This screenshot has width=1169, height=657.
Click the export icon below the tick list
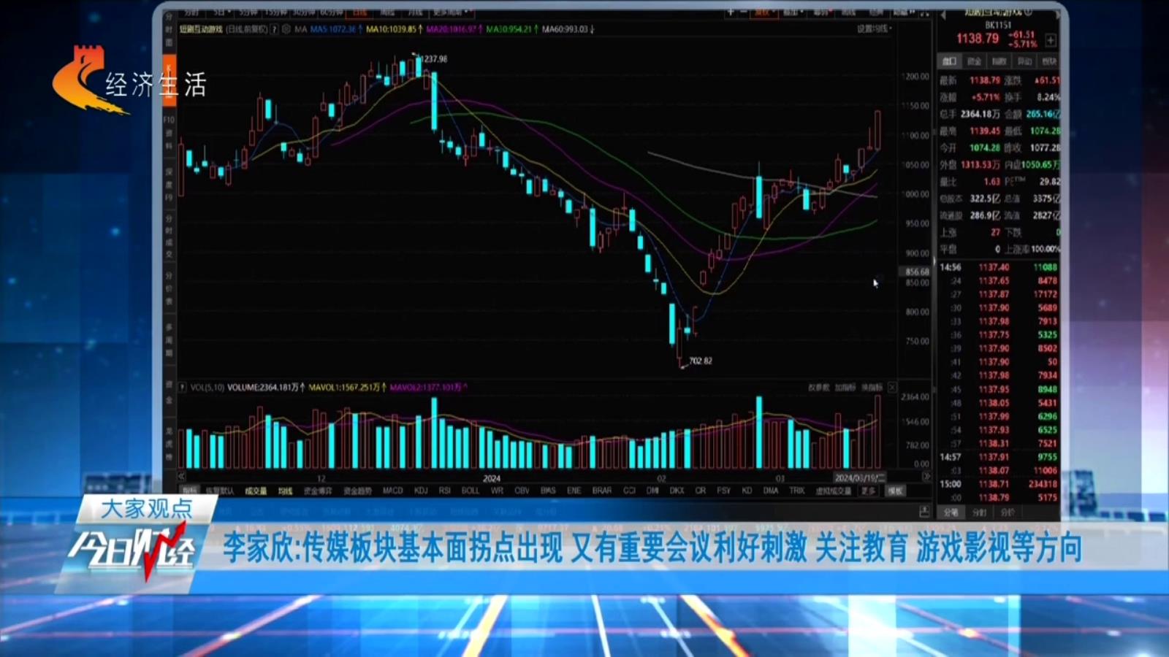point(924,512)
